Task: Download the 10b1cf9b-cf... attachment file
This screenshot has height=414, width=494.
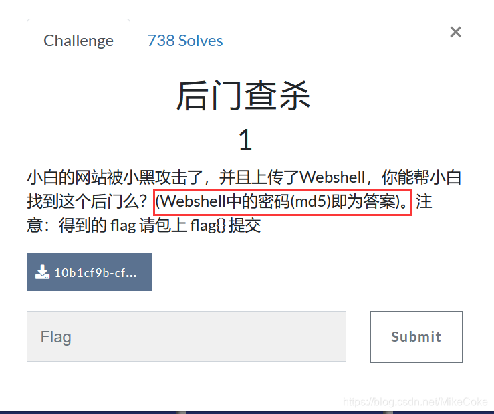Action: tap(89, 272)
